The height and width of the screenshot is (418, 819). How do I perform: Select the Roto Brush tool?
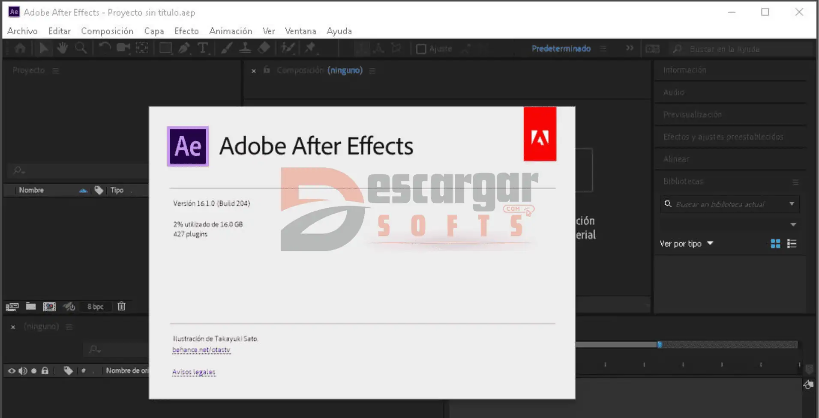click(288, 48)
